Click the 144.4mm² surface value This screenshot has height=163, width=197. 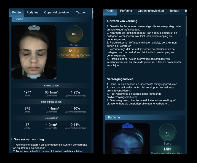coord(51,109)
